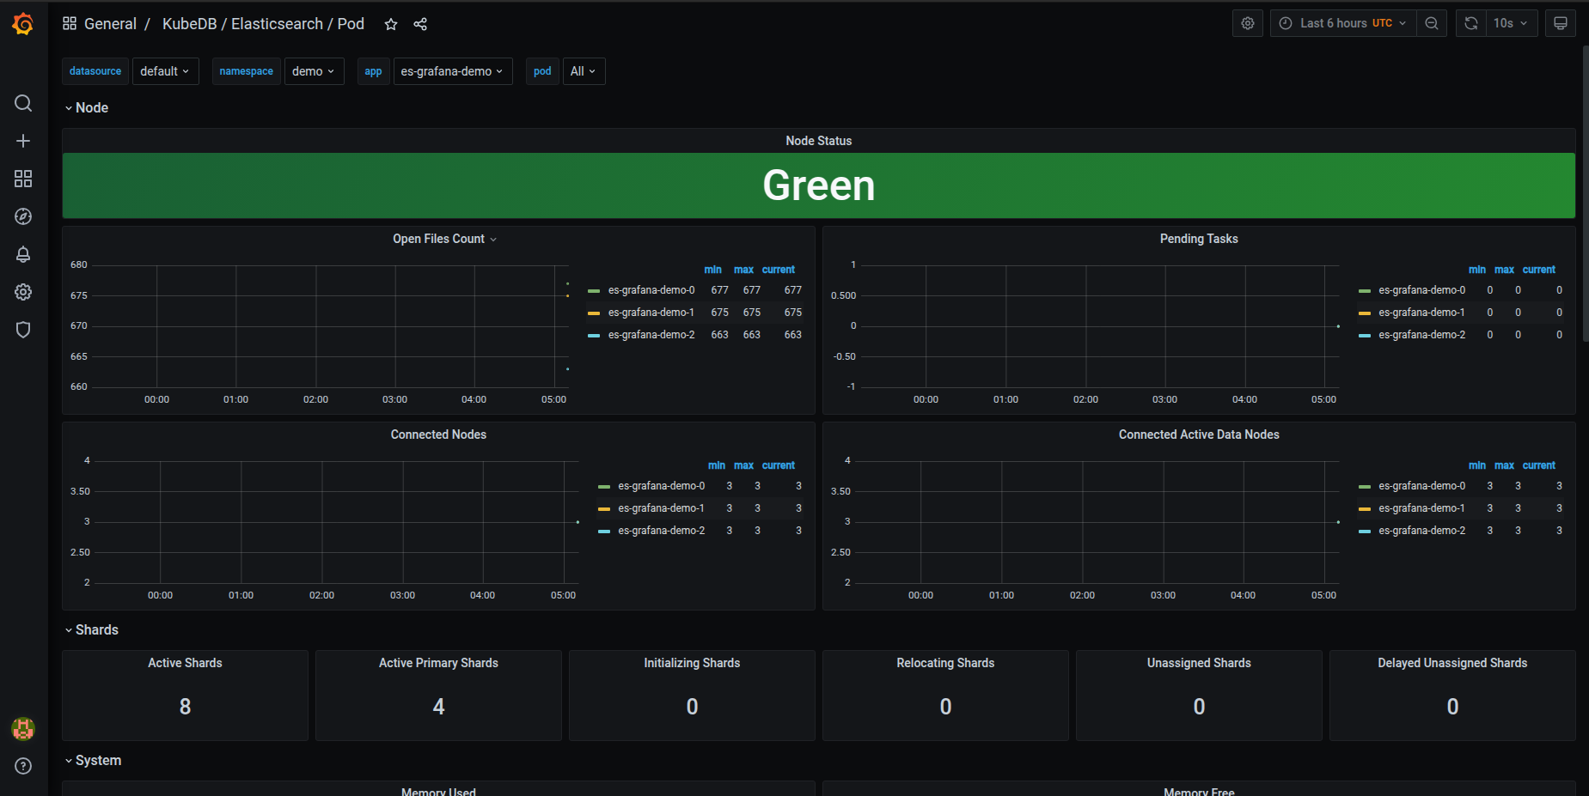Open the Relocating Shards panel title
The image size is (1589, 796).
(x=945, y=663)
